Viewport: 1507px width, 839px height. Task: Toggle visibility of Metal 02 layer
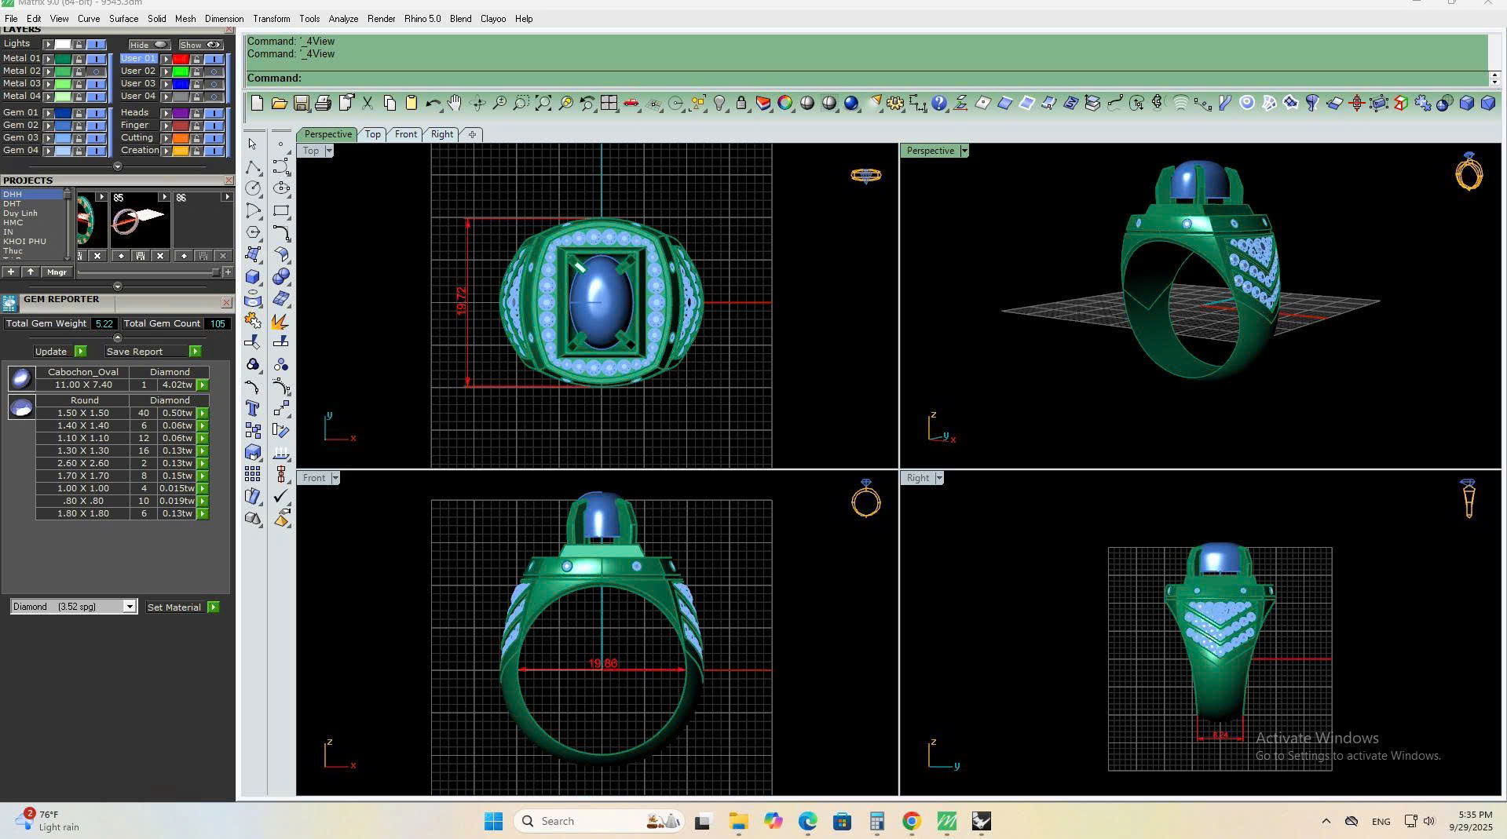click(96, 71)
